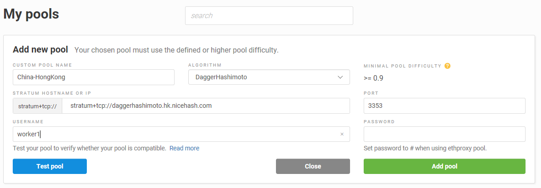Click the pool difficulty notice subtitle

click(176, 50)
